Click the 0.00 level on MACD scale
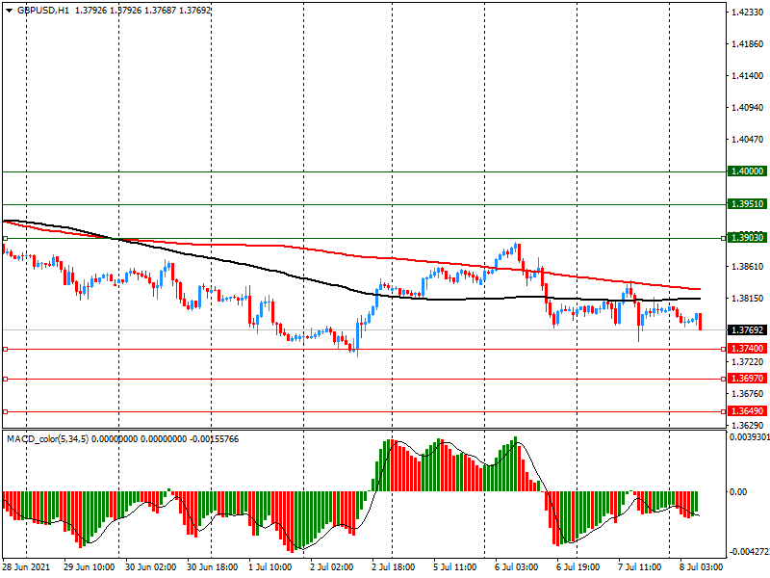This screenshot has height=578, width=770. pyautogui.click(x=738, y=491)
